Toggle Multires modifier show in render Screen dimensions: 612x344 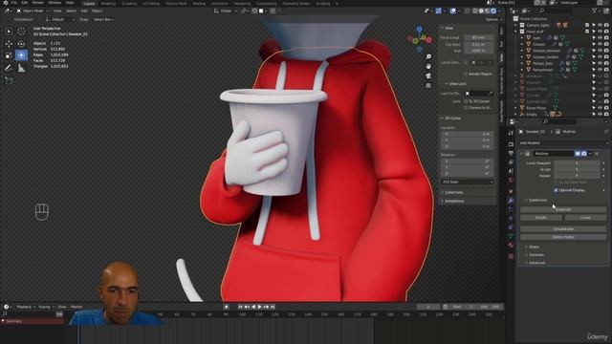point(584,154)
